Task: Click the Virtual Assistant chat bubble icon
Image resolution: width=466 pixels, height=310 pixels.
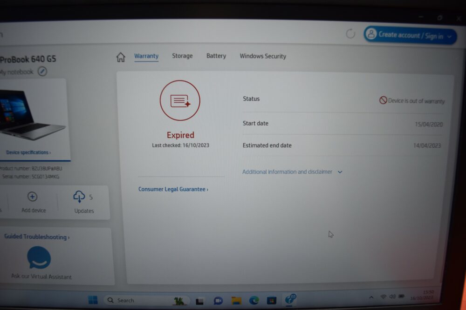Action: click(x=39, y=258)
